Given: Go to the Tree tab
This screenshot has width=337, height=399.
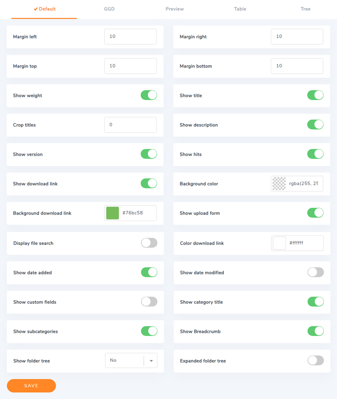Looking at the screenshot, I should click(305, 9).
